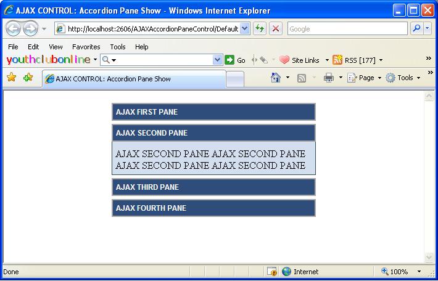The height and width of the screenshot is (281, 438).
Task: Open the Tools menu in menu bar
Action: pyautogui.click(x=118, y=47)
